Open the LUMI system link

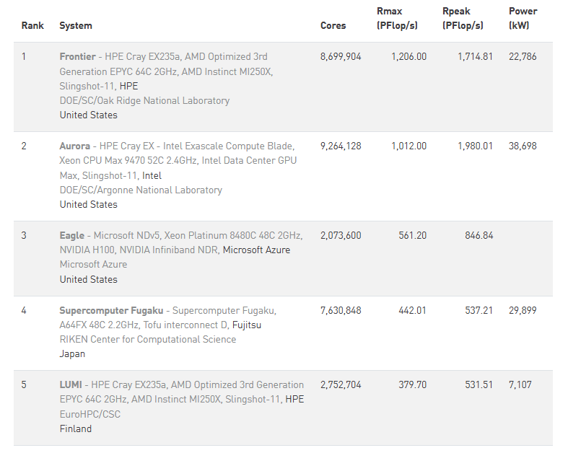71,384
